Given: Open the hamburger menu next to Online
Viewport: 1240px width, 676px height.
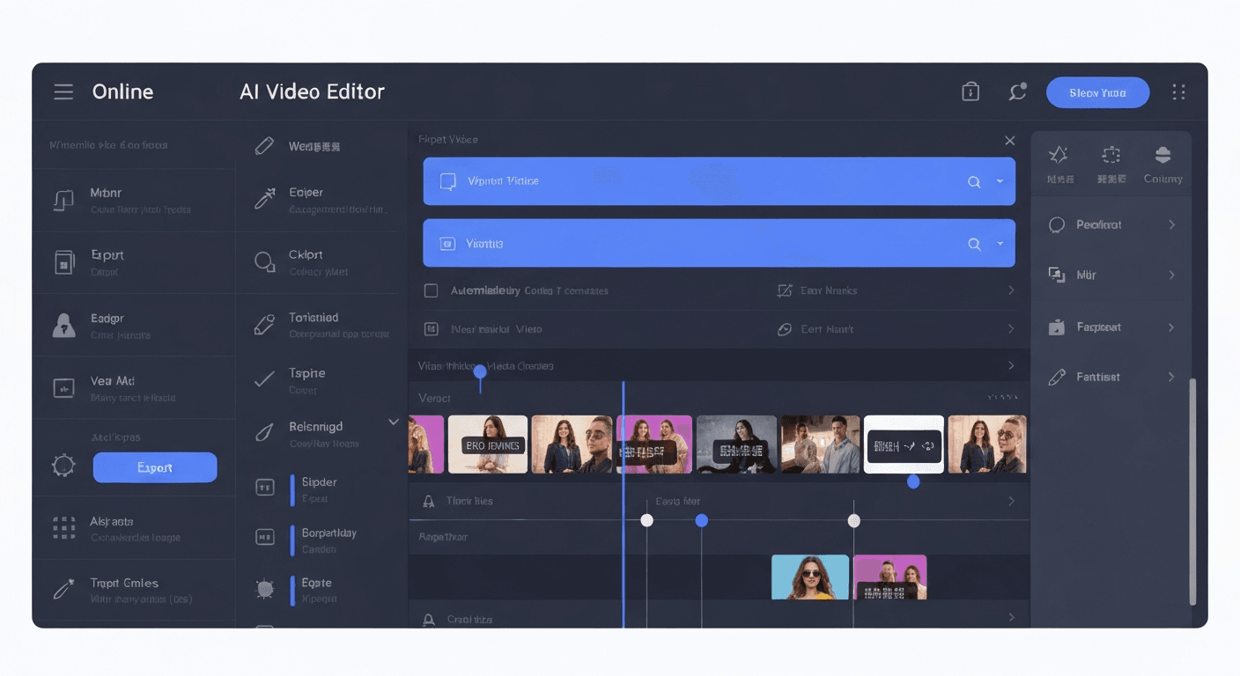Looking at the screenshot, I should pos(63,91).
